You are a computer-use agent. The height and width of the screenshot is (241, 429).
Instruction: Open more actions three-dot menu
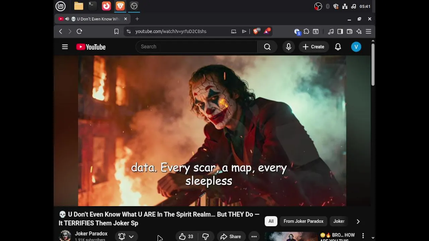tap(254, 237)
